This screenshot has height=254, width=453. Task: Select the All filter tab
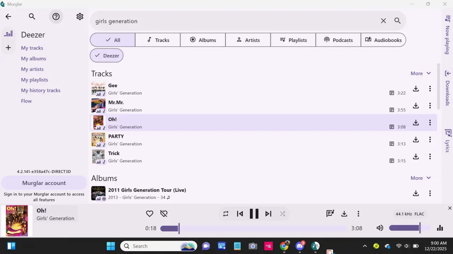point(113,40)
